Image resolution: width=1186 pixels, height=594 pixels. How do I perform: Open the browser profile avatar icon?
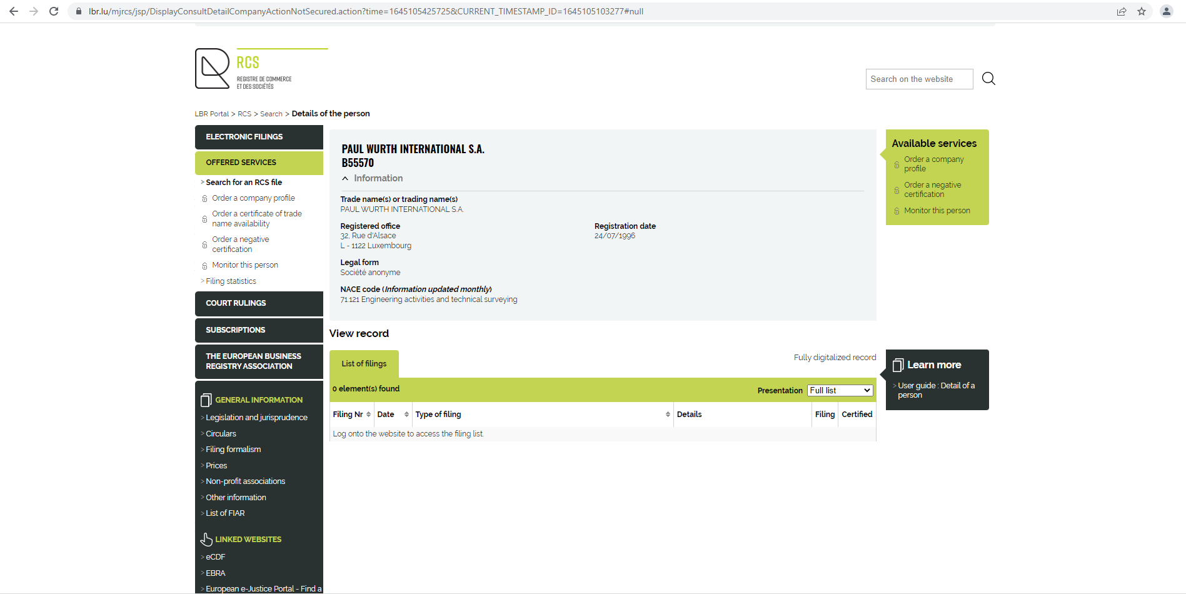coord(1167,11)
